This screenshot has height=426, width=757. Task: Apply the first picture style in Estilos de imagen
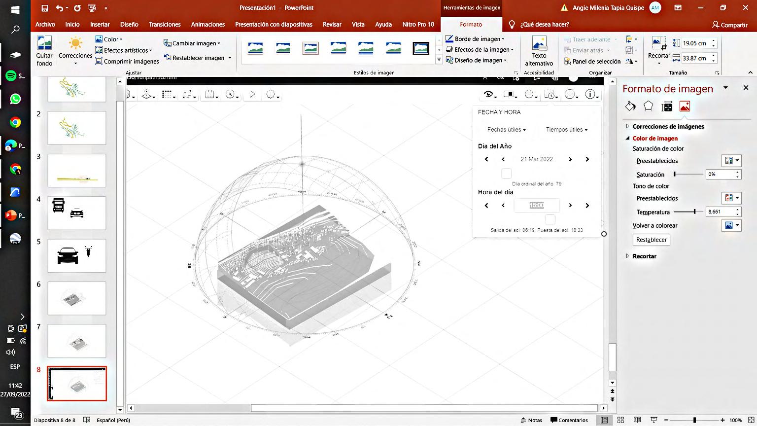(x=255, y=48)
